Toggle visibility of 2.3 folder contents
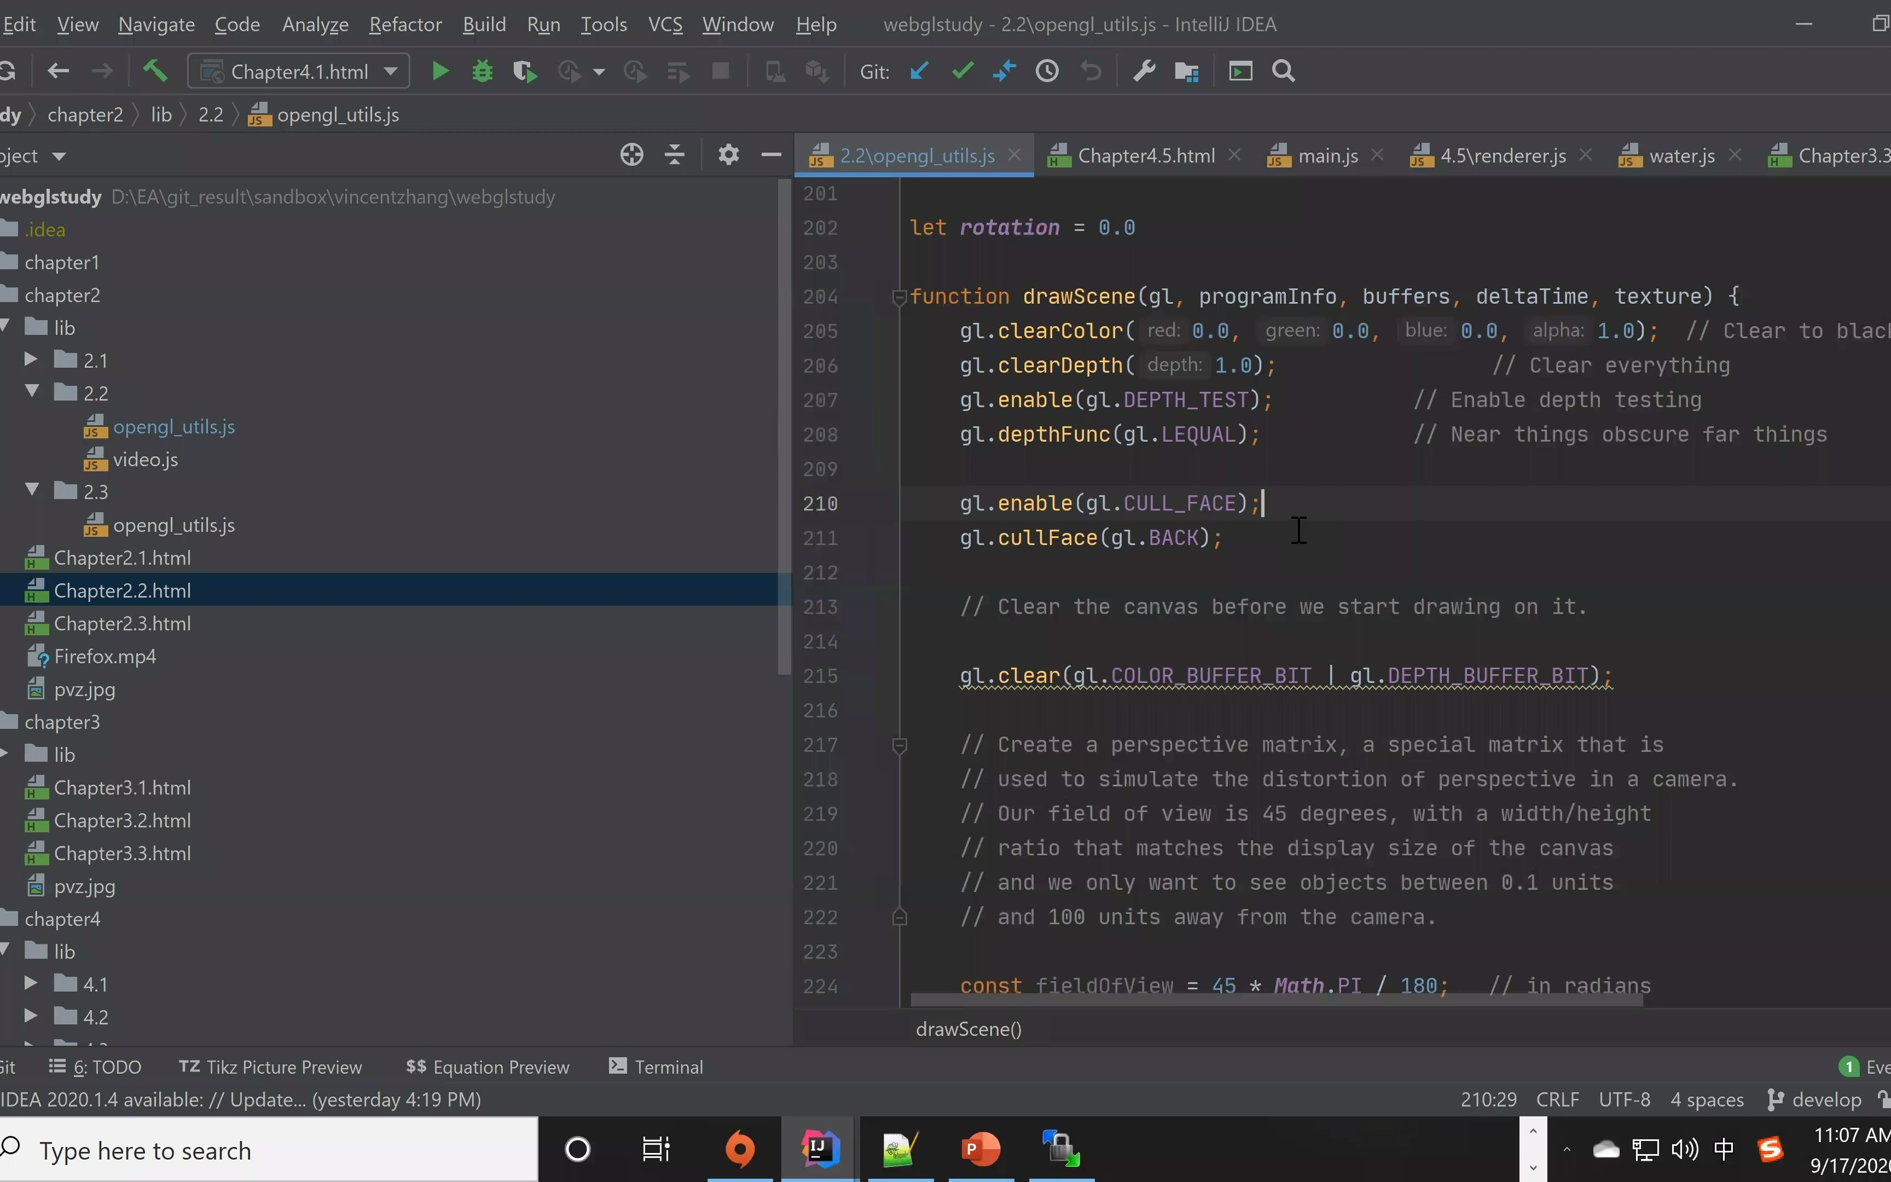The height and width of the screenshot is (1182, 1891). coord(30,490)
